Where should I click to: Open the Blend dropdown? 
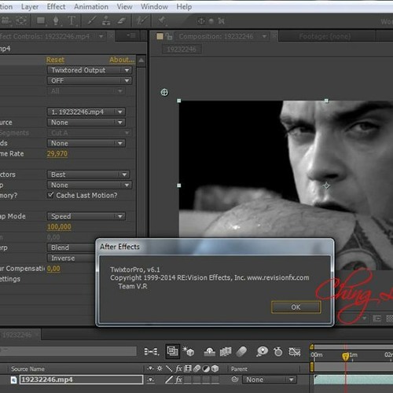click(72, 248)
